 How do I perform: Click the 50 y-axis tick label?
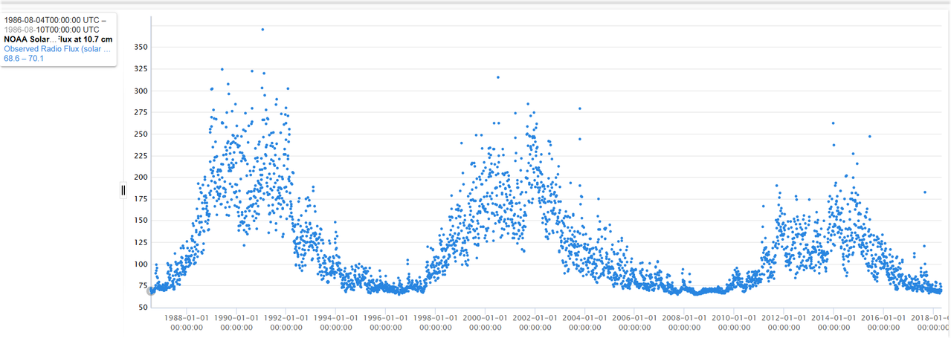142,308
